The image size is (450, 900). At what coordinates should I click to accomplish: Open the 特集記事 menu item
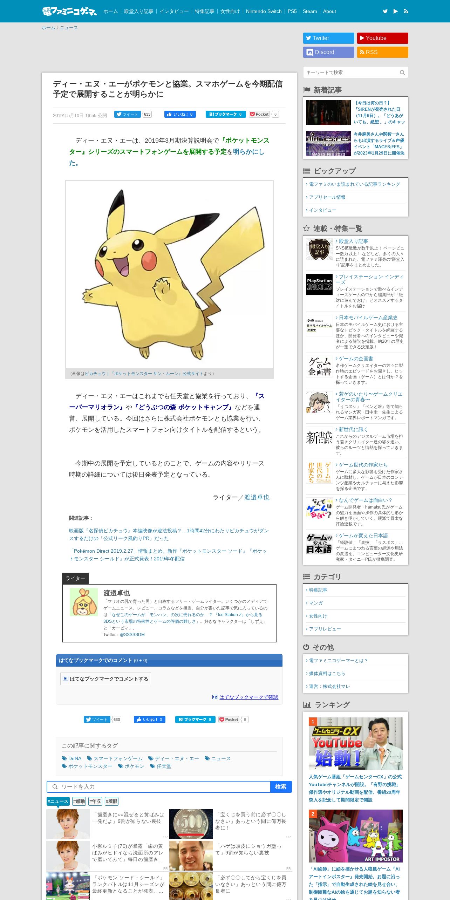tap(204, 11)
